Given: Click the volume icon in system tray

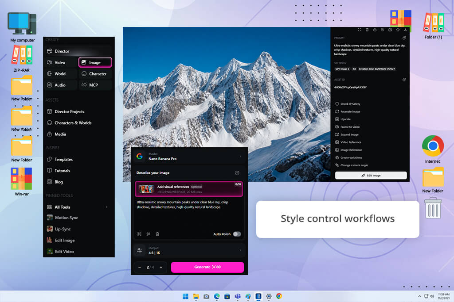Looking at the screenshot, I should click(432, 296).
